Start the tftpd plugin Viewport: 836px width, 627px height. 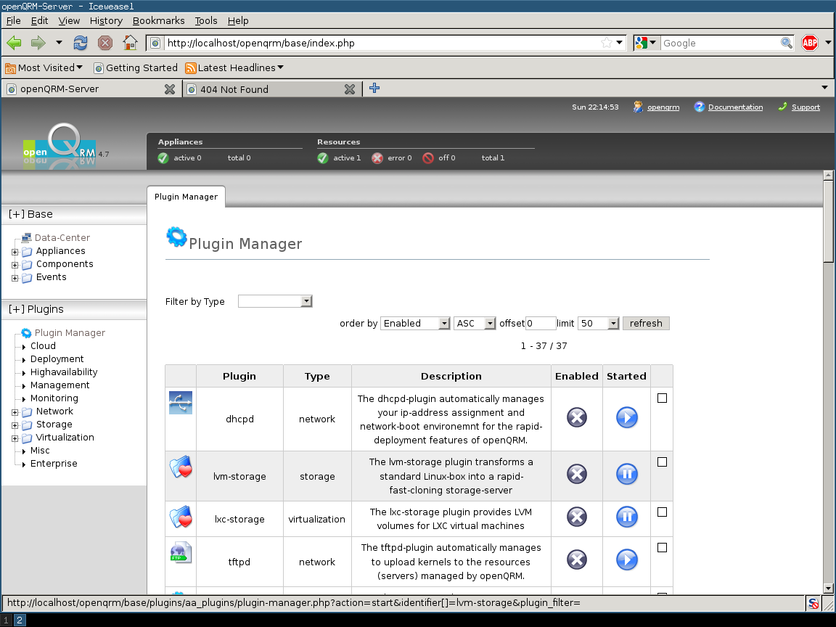626,560
